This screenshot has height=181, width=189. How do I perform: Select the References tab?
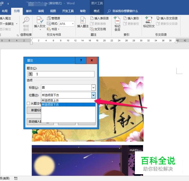[x=17, y=11]
